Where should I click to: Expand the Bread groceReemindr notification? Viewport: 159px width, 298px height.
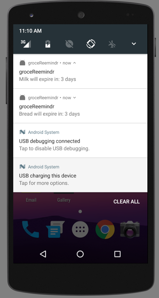tap(75, 98)
